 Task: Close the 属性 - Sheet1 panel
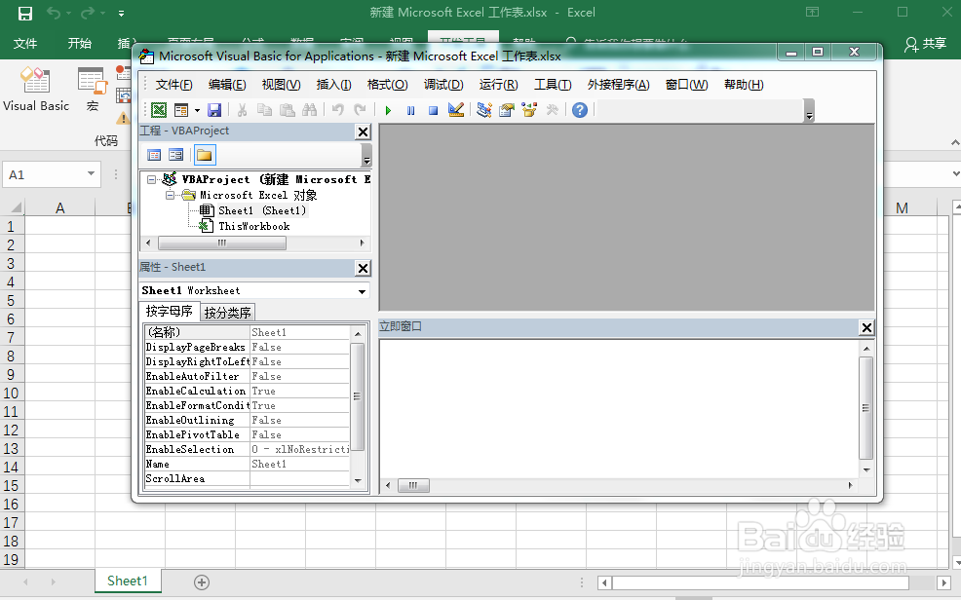363,268
